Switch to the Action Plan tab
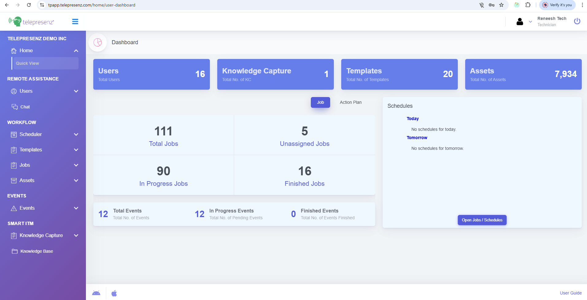This screenshot has height=300, width=587. 350,102
